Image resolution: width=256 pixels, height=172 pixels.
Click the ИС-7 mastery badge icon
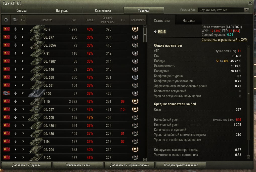tap(135, 29)
